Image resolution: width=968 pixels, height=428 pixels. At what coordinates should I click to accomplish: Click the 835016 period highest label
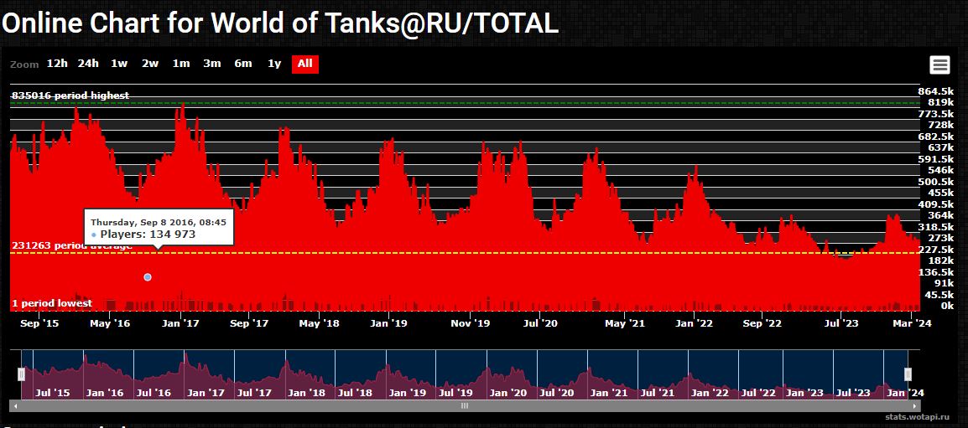tap(70, 95)
